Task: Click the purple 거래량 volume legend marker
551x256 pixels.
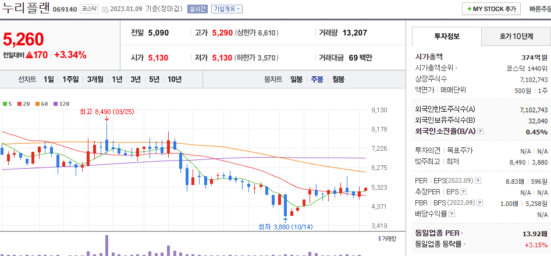Action: [379, 239]
